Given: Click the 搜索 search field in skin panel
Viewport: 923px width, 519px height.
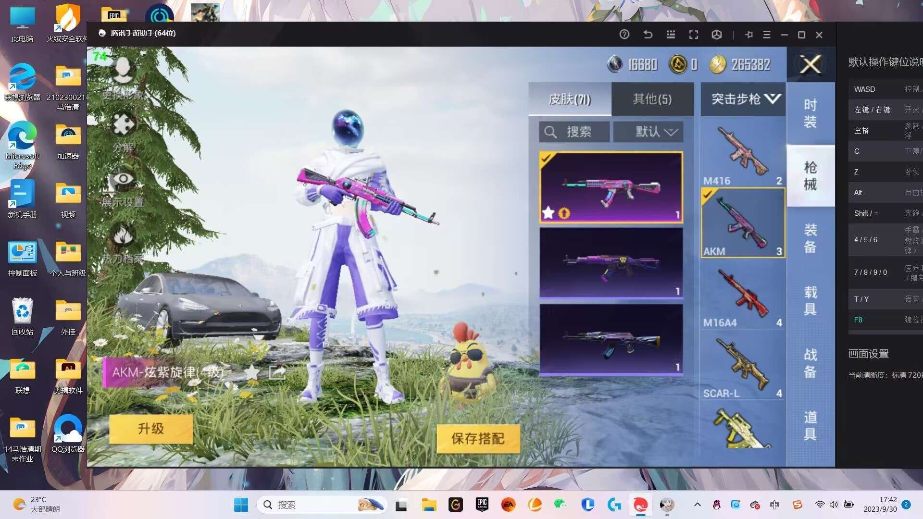Looking at the screenshot, I should pos(574,132).
